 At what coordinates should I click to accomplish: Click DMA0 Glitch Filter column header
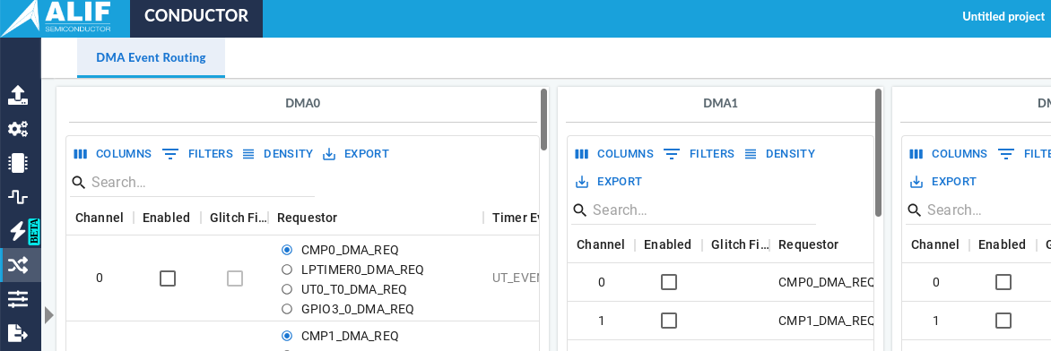click(x=238, y=218)
